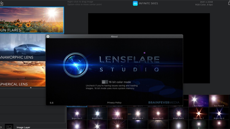The width and height of the screenshot is (230, 129).
Task: Click the import image icon at top-left
Action: coord(1,3)
